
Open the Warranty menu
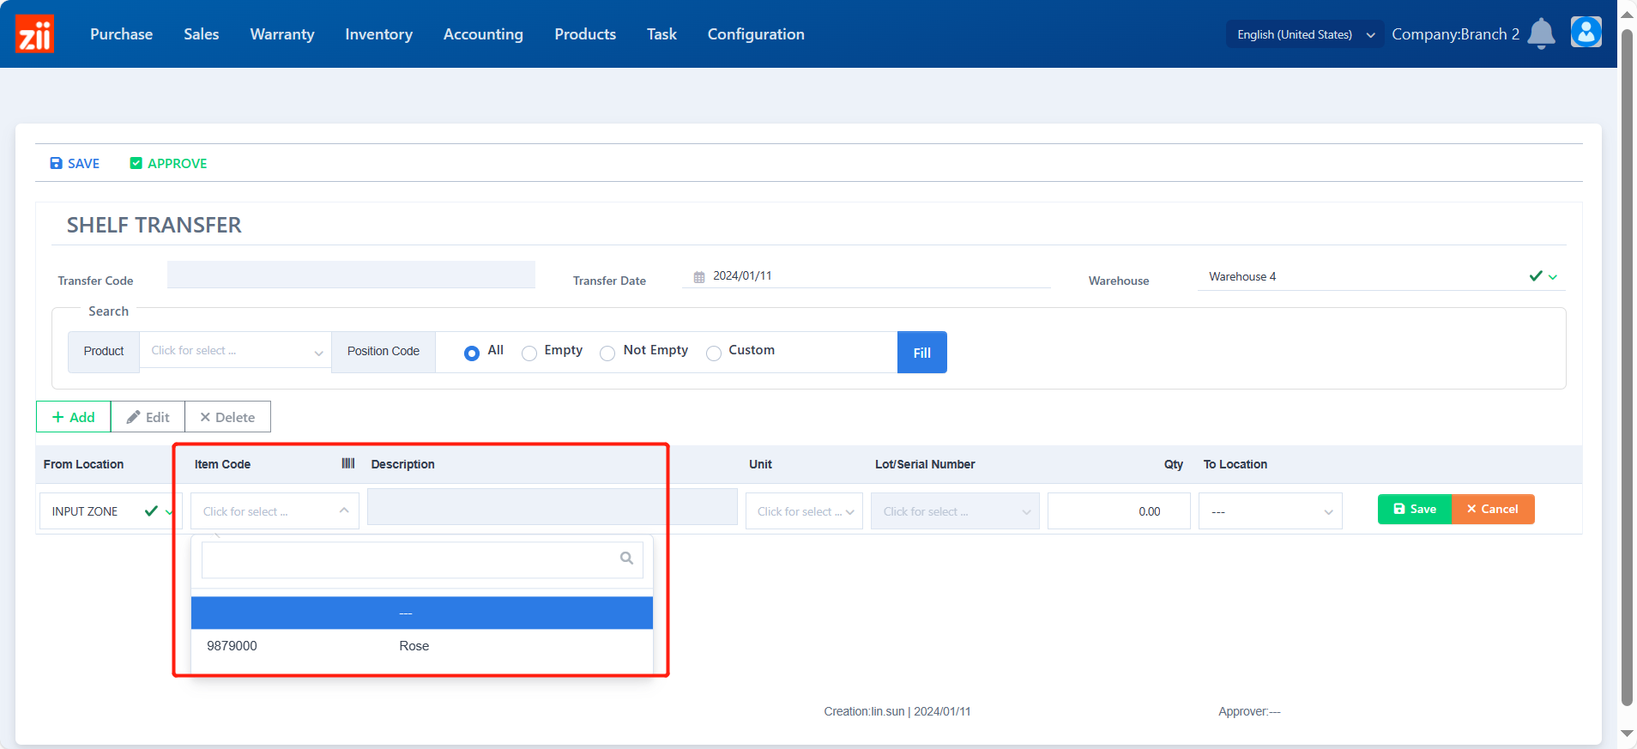(x=282, y=34)
